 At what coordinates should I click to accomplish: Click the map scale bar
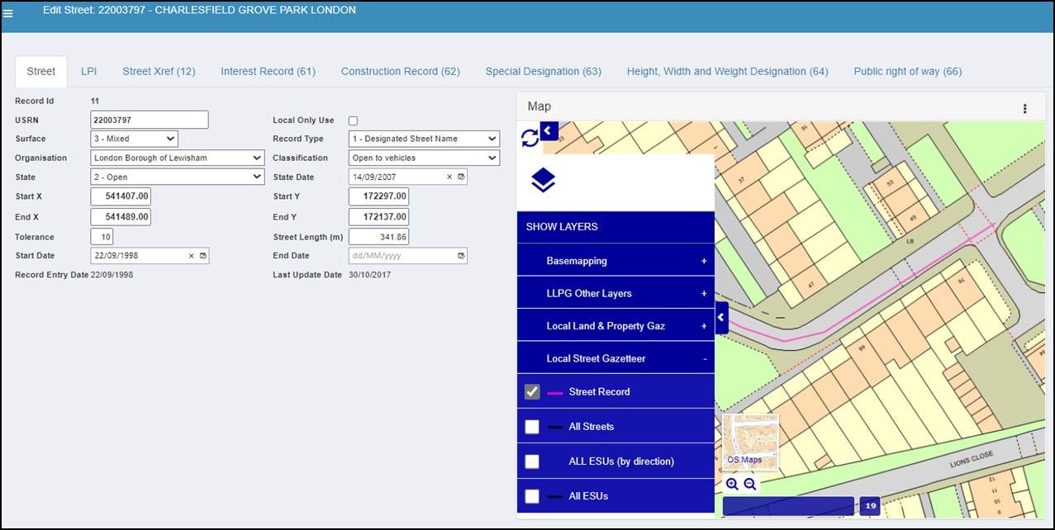(788, 506)
